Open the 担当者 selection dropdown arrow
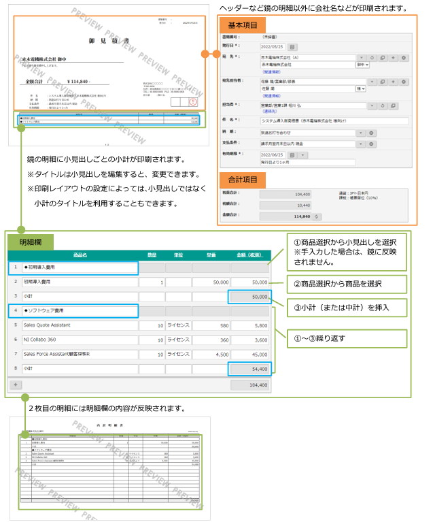This screenshot has width=435, height=522. (372, 106)
